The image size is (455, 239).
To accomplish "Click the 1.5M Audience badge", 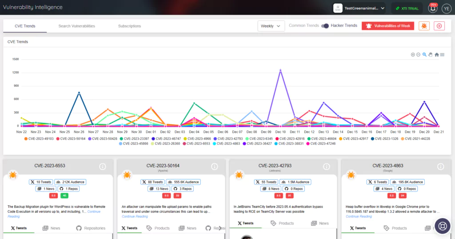I will coord(295,182).
